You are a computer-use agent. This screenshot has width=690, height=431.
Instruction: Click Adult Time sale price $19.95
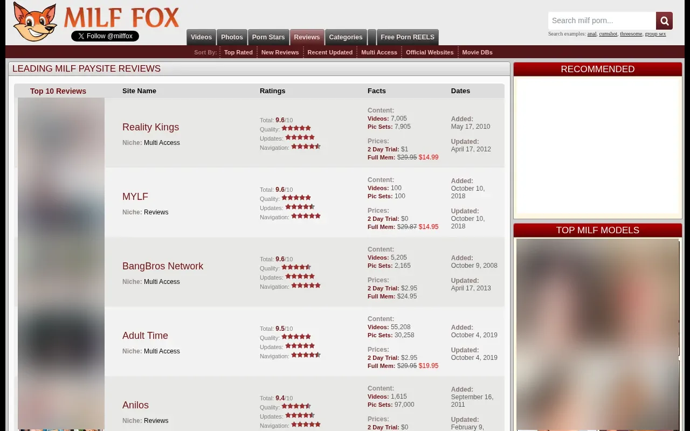[429, 366]
